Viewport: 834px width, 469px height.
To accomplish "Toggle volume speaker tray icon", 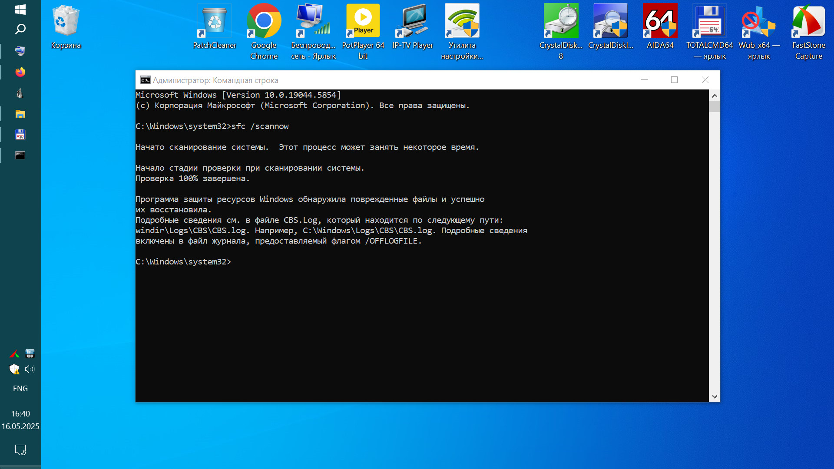I will click(x=30, y=369).
